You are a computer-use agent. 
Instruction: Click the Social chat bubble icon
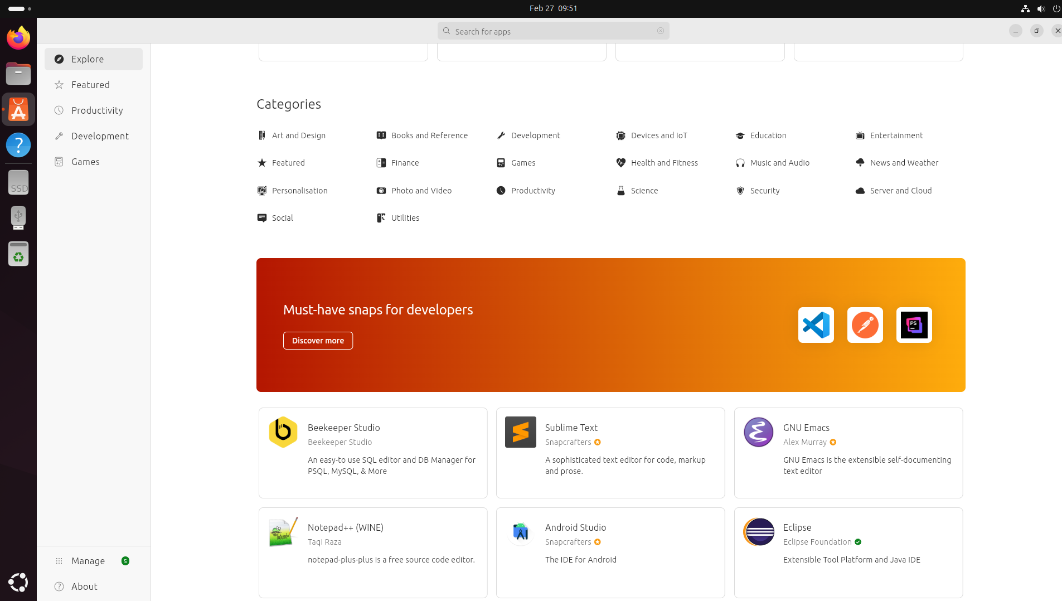262,218
